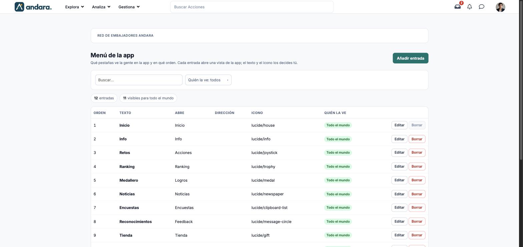Focus the Buscar Acciones search field

point(252,7)
